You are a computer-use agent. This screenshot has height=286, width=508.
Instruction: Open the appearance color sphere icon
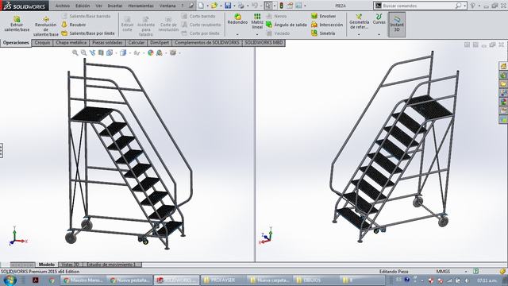click(151, 52)
